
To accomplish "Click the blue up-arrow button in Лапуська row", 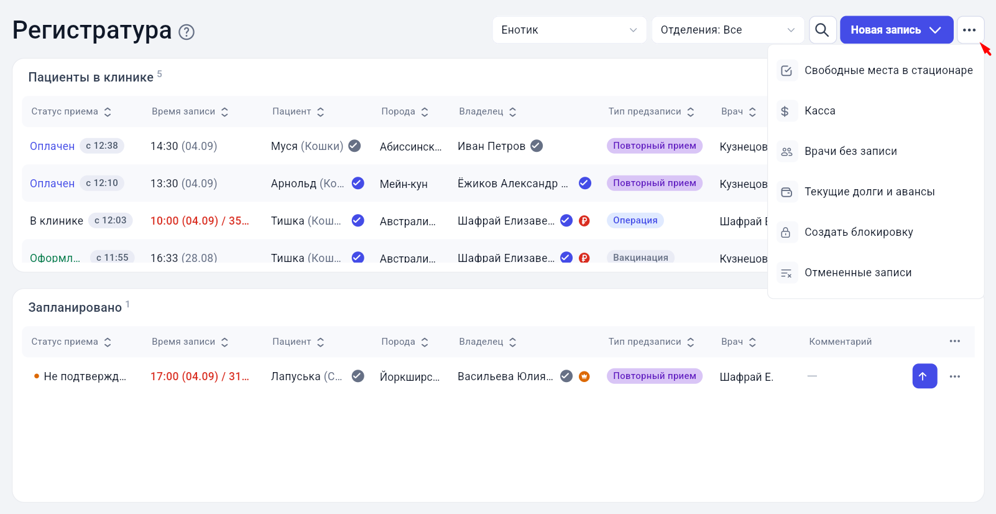I will (x=925, y=376).
